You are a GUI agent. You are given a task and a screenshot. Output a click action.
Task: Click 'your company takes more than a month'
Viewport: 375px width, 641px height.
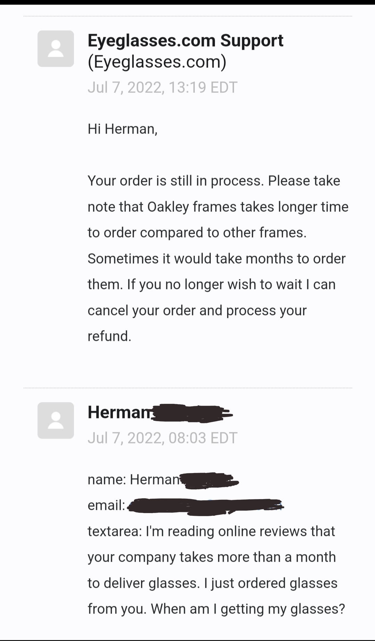point(212,557)
